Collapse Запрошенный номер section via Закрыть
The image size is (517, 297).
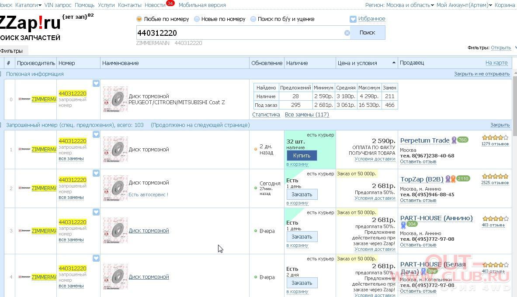pos(500,125)
